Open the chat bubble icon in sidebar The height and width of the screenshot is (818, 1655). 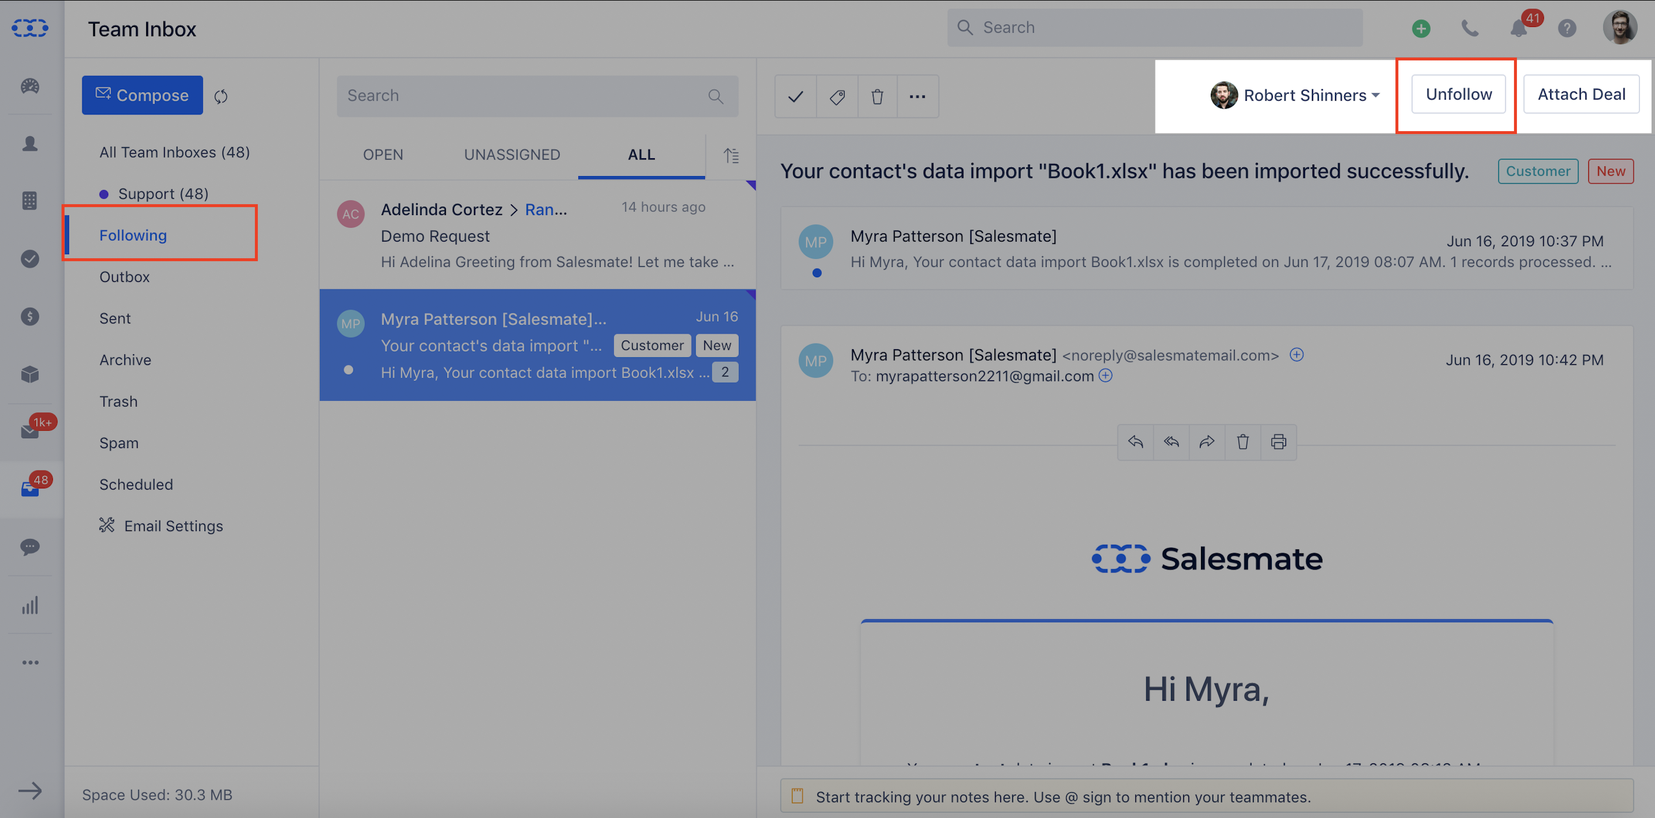(x=30, y=547)
